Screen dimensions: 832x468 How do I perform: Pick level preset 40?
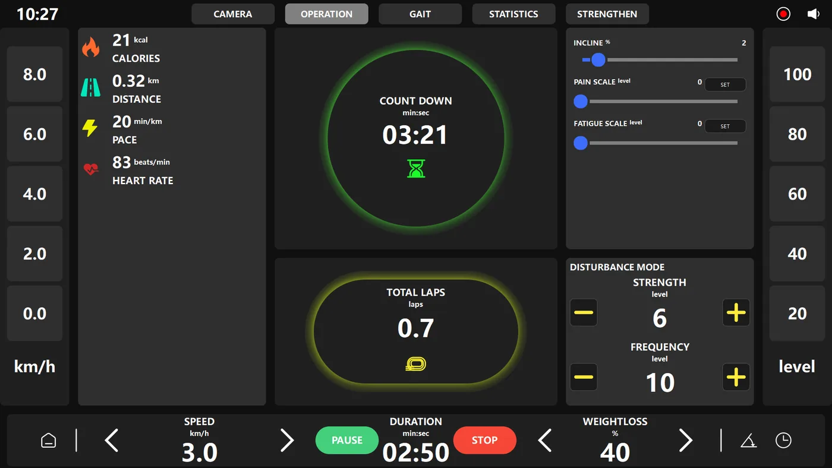pos(798,254)
